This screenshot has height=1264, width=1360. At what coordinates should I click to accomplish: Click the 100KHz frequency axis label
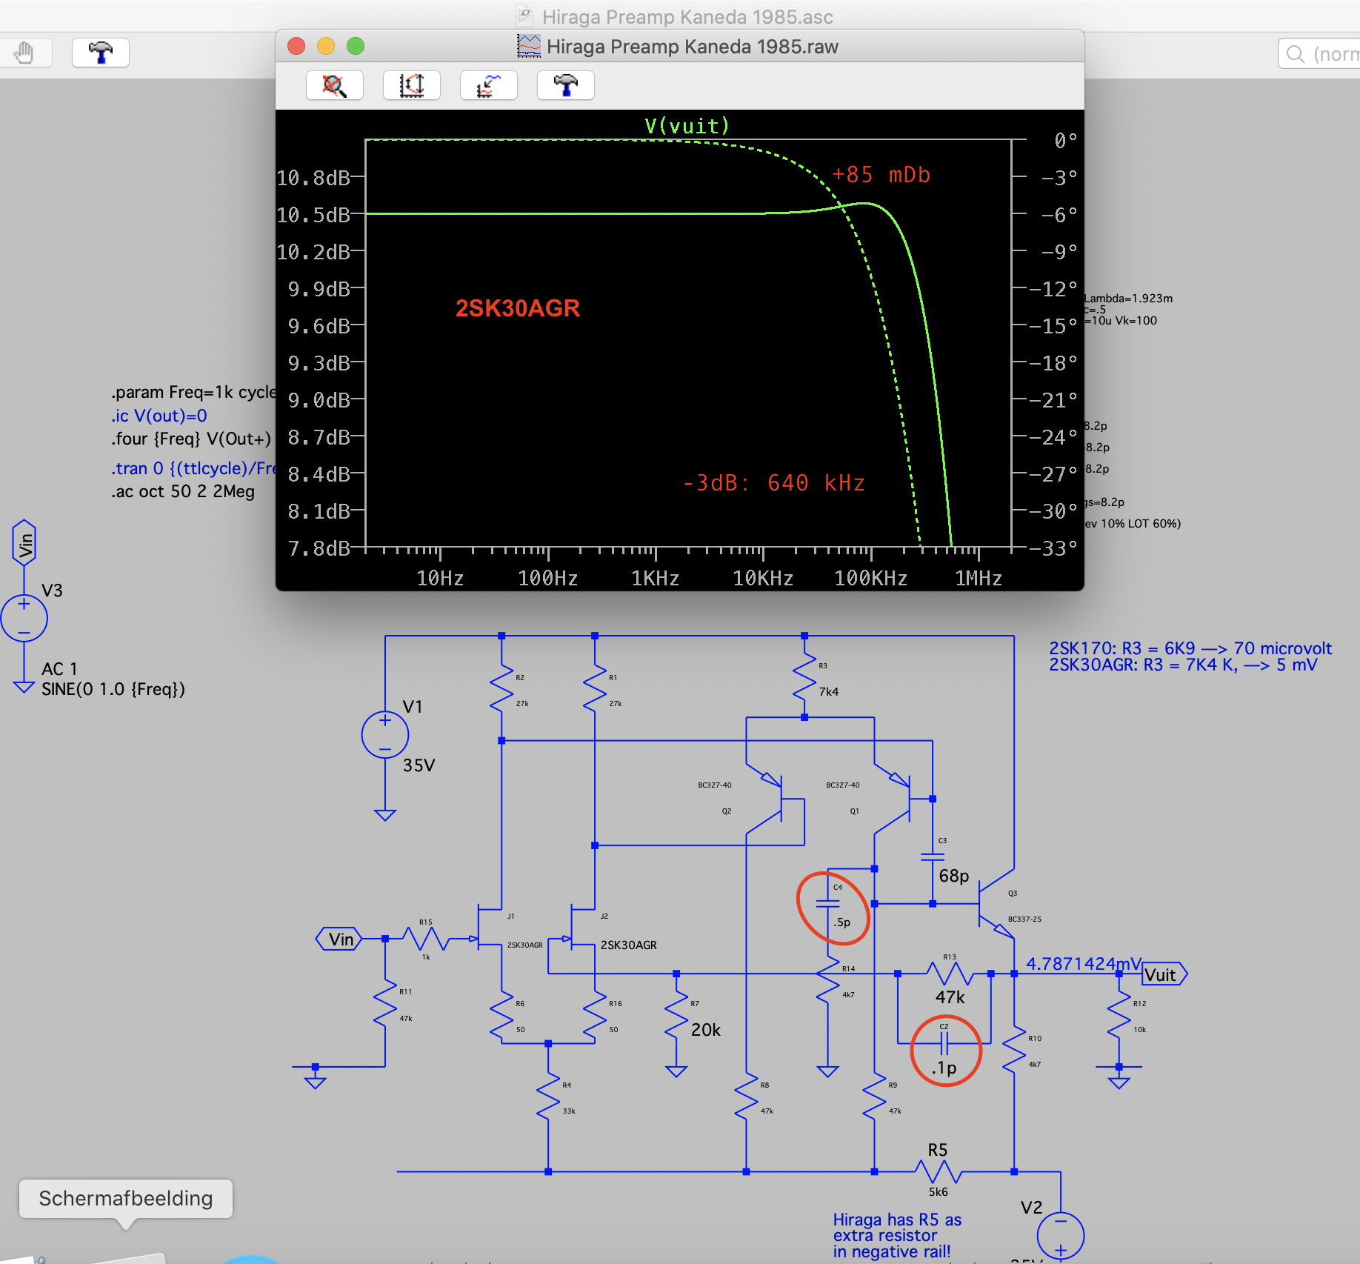871,578
